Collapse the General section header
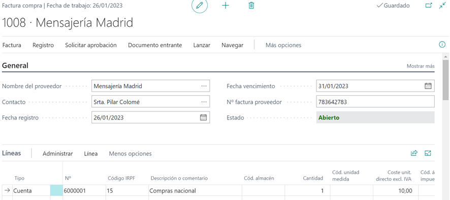450x200 pixels. 15,65
